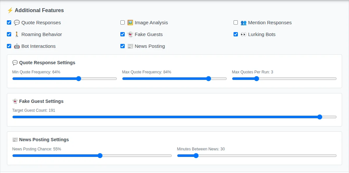The image size is (349, 173).
Task: Click the eyes emoji next to Lurking Bots
Action: (243, 34)
